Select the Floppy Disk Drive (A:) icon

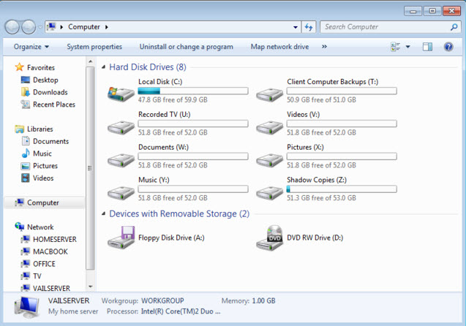[x=121, y=238]
